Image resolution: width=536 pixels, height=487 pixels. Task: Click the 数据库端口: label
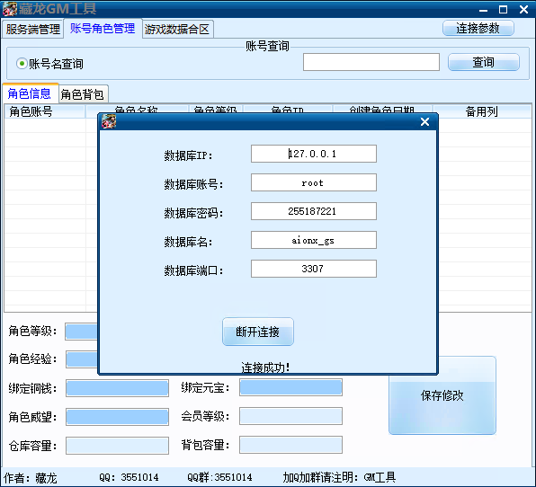click(194, 270)
